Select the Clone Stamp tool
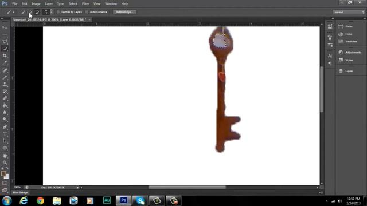Viewport: 367px width, 206px height. pos(5,84)
